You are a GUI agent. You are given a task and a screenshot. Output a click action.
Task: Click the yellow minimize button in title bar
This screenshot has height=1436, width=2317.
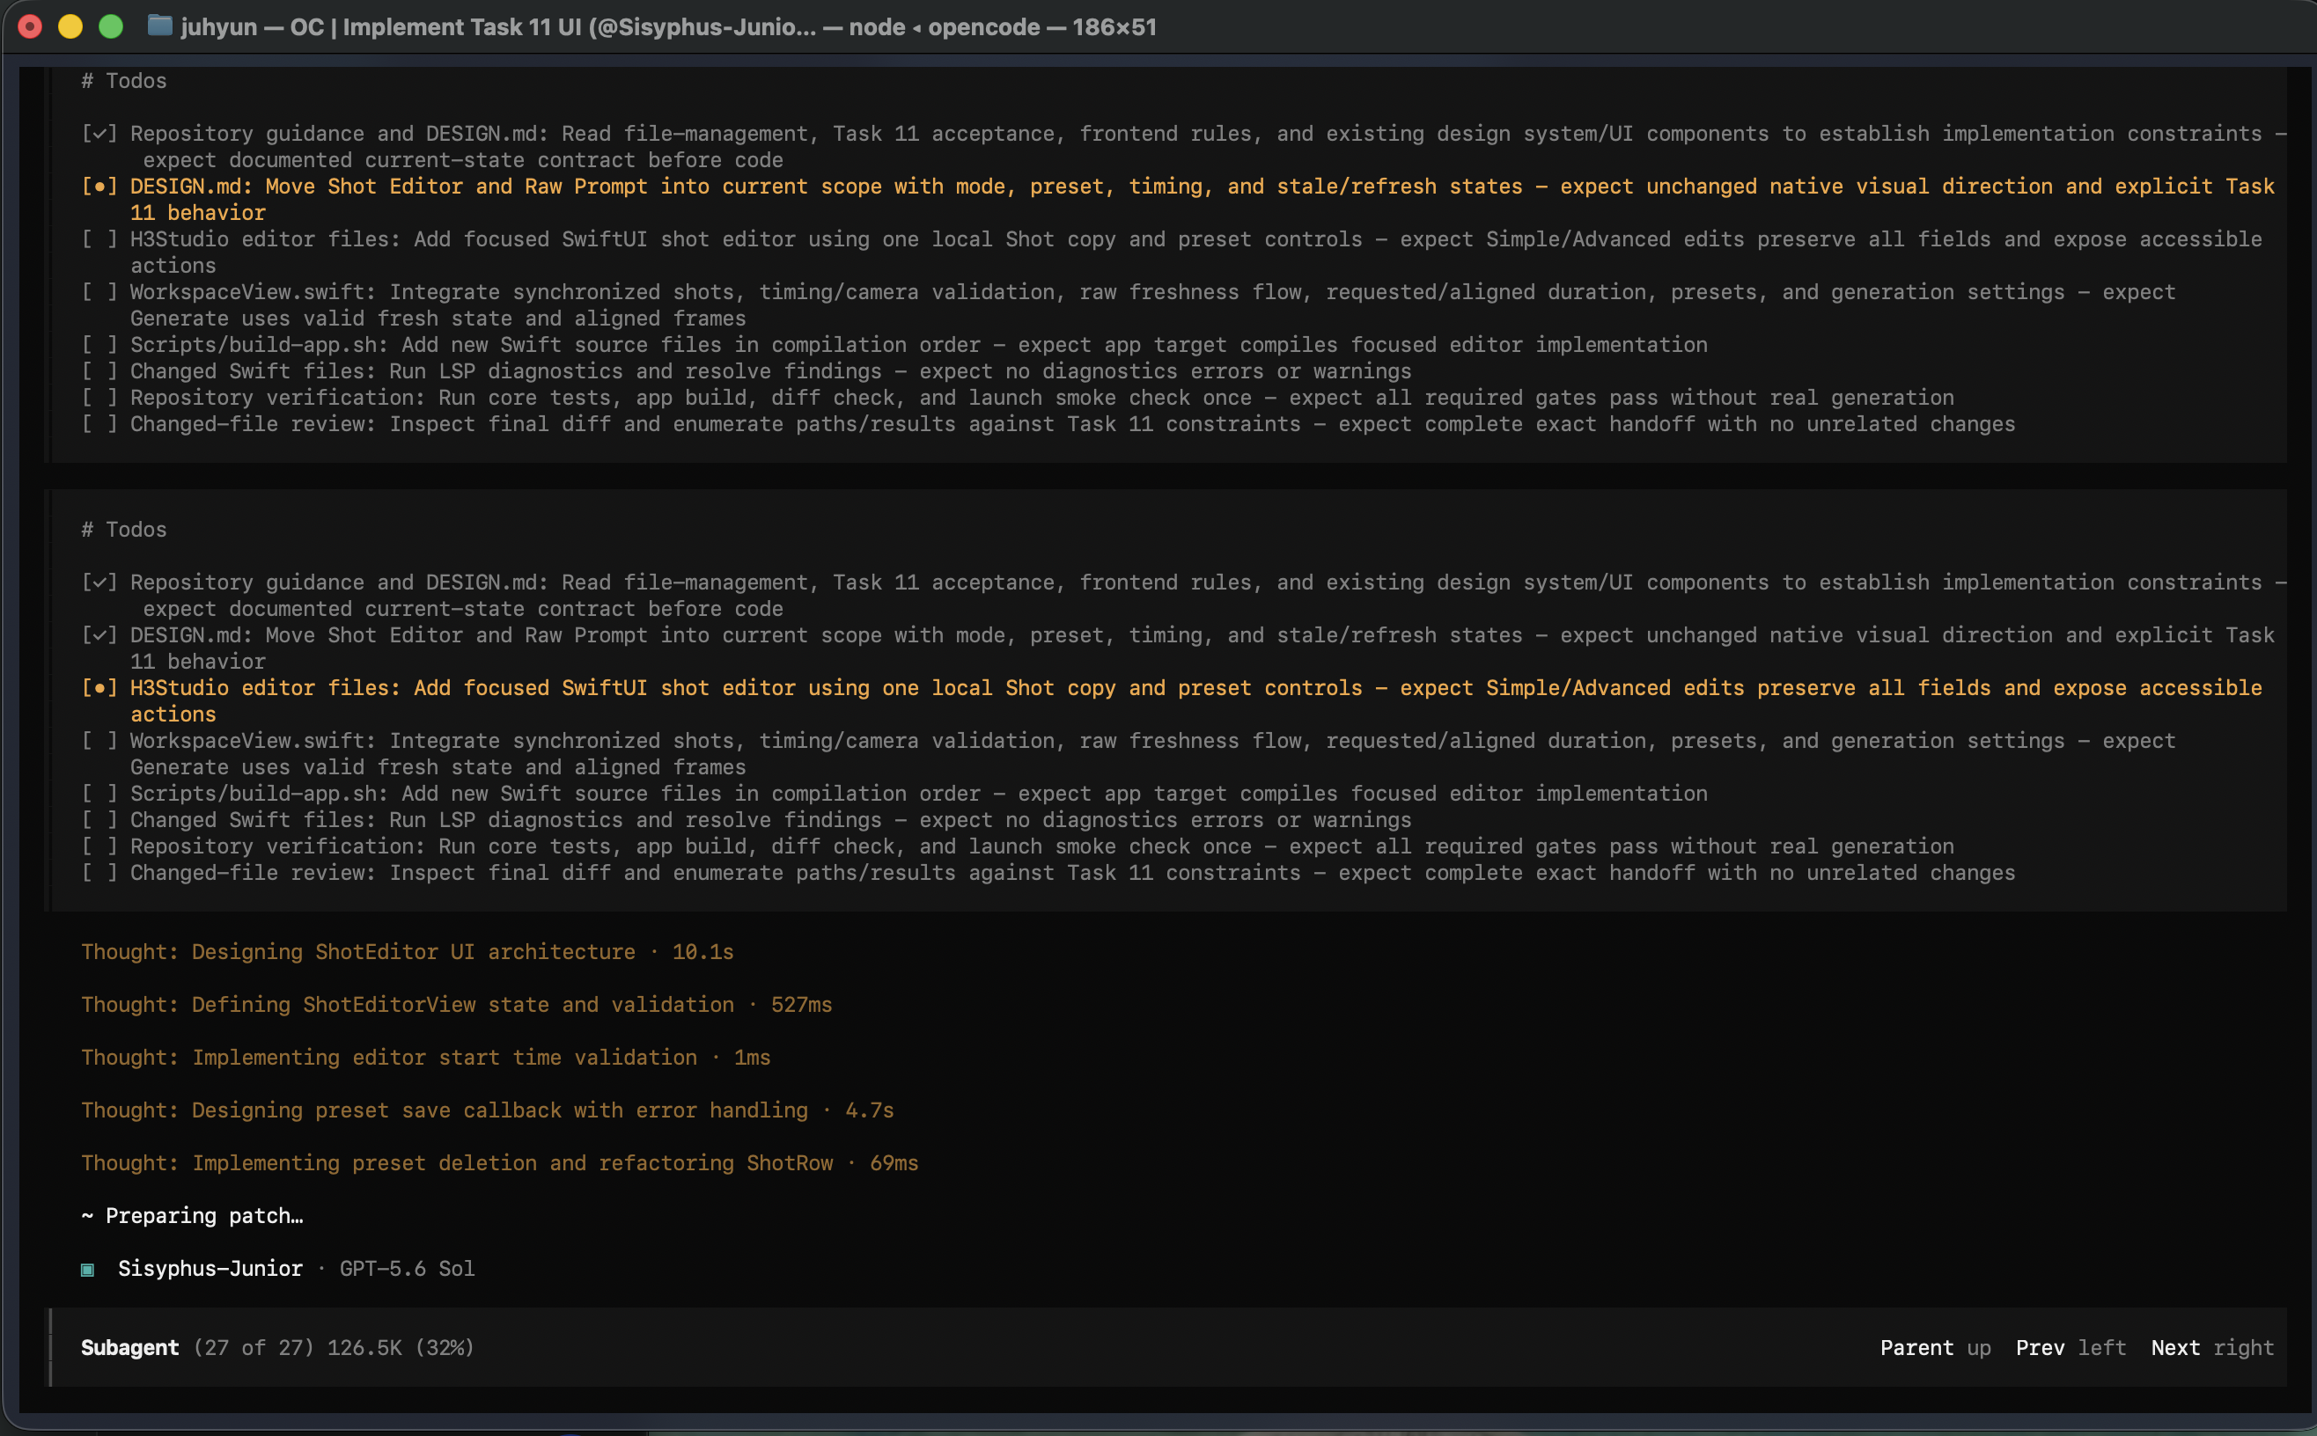(70, 26)
